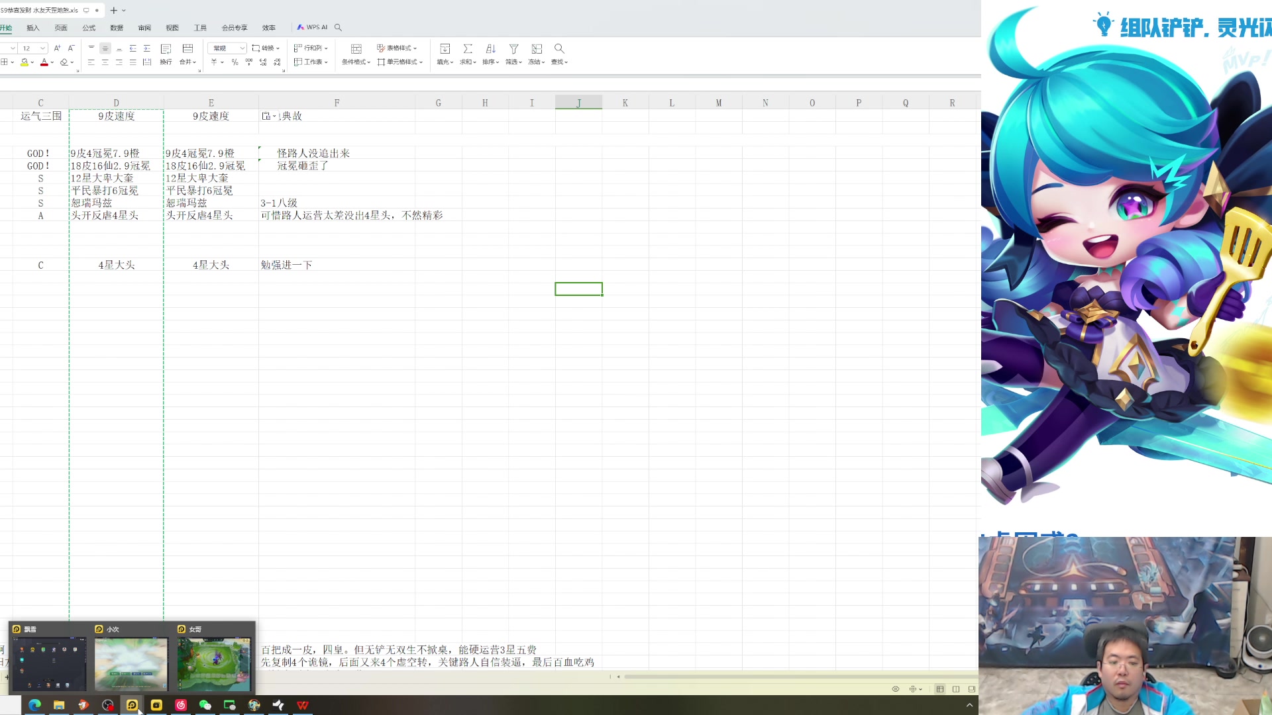Toggle vertical middle alignment button
The height and width of the screenshot is (715, 1272).
click(105, 48)
